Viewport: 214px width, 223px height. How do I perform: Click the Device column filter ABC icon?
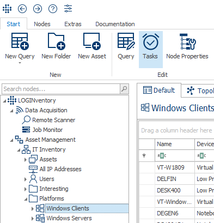point(201,156)
